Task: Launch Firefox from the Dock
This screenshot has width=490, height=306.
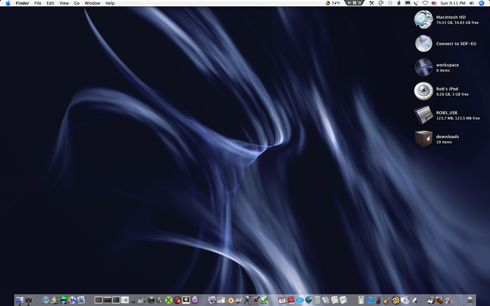Action: point(55,300)
